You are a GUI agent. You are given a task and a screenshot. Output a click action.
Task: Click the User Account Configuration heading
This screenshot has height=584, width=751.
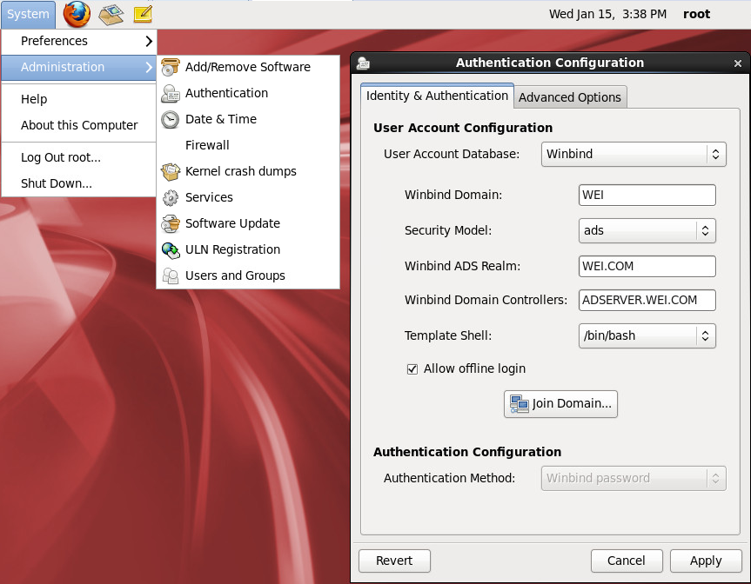[x=463, y=128]
